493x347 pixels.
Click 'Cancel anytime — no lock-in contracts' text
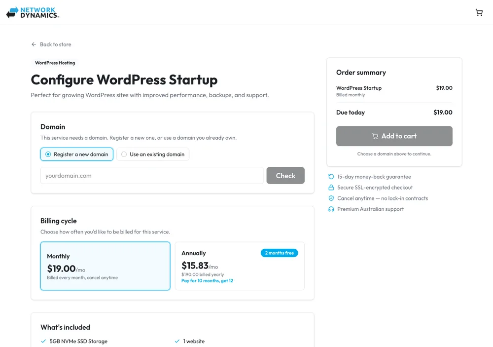coord(383,198)
